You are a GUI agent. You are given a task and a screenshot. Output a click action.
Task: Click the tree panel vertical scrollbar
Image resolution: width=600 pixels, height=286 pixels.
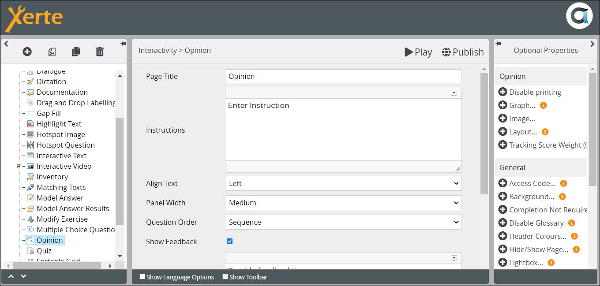coord(120,171)
